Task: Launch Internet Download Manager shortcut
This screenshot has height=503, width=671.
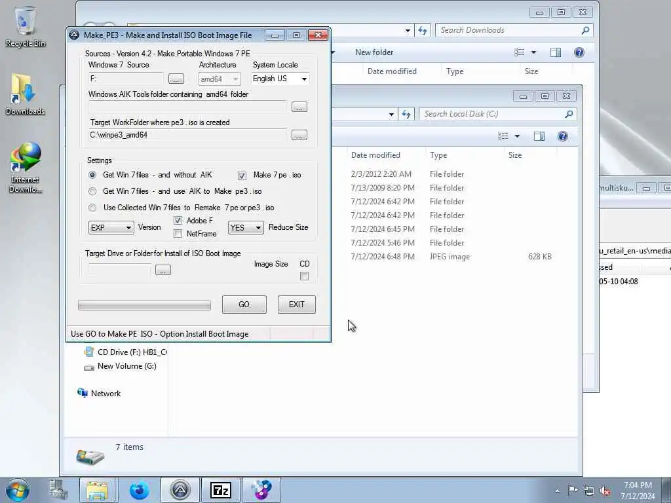Action: pyautogui.click(x=26, y=168)
